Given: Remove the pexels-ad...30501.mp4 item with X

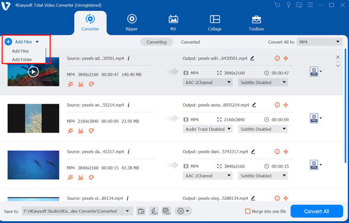Looking at the screenshot, I should coord(338,57).
